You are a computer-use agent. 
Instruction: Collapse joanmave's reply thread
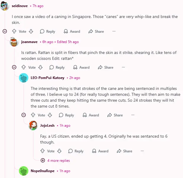pyautogui.click(x=14, y=67)
